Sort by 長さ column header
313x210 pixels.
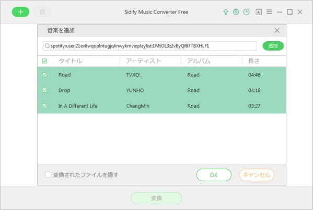coord(254,61)
